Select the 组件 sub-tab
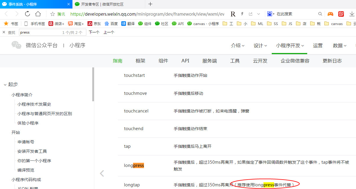Image resolution: width=356 pixels, height=189 pixels. (163, 61)
